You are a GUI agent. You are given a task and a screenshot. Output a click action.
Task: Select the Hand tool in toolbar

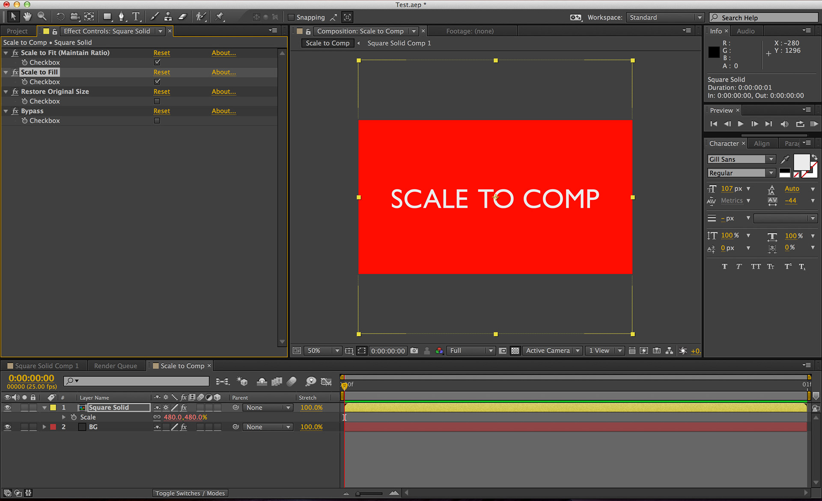tap(27, 17)
